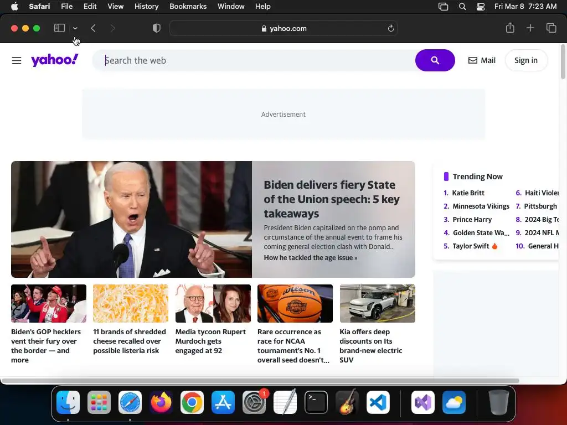Click the Yahoo logo
The image size is (567, 425).
[55, 60]
